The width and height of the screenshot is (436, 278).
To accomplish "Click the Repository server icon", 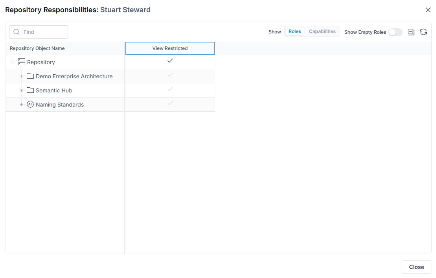I will 21,62.
